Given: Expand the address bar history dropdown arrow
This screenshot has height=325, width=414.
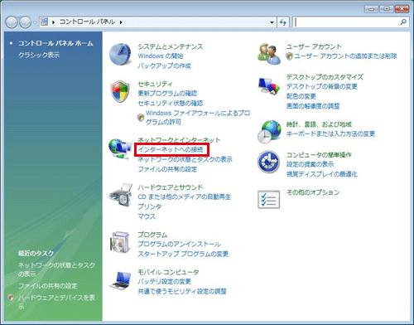Looking at the screenshot, I should (272, 22).
